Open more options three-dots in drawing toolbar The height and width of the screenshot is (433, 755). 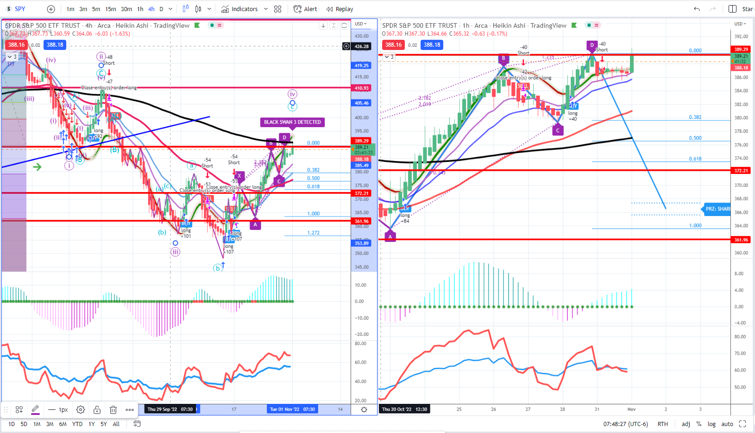click(x=130, y=410)
